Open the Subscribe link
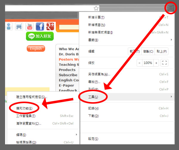Screen dimensions: 179x150 click(68, 75)
